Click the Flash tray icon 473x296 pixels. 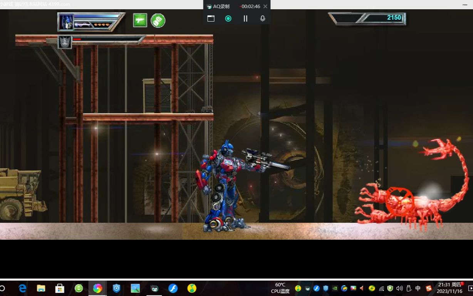pos(317,288)
